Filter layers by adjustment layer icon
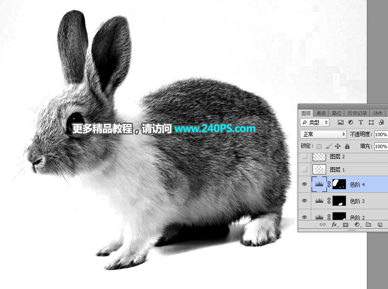 pos(351,122)
